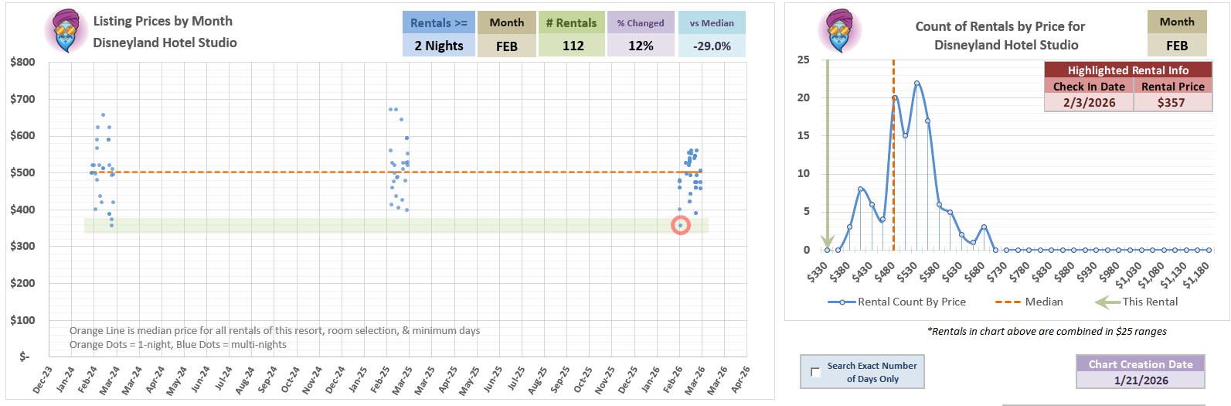Select the 12% changed value cell
This screenshot has height=406, width=1231.
pos(641,46)
